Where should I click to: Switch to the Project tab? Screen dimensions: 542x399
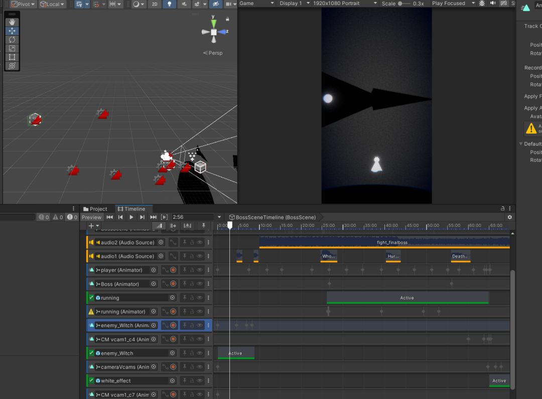(95, 209)
